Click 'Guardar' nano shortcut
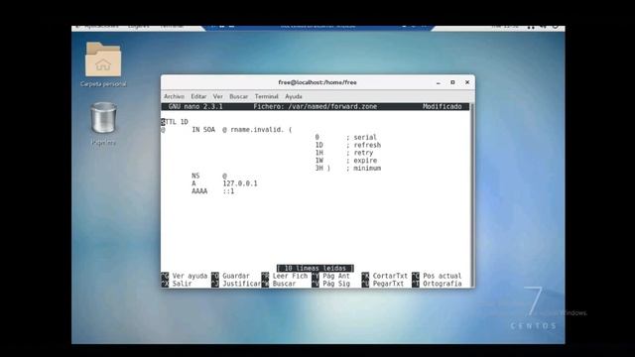635x357 pixels. [236, 276]
